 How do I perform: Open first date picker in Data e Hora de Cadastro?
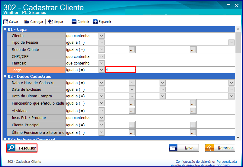[x=132, y=83]
